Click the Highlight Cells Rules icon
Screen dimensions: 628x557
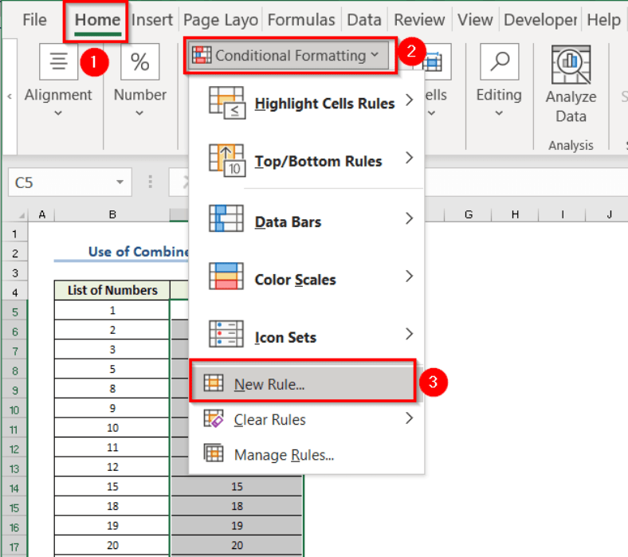click(x=226, y=103)
